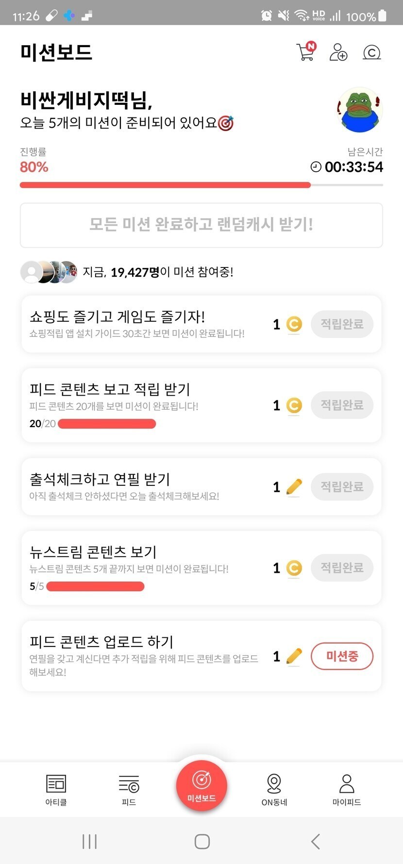This screenshot has height=864, width=403.
Task: Open the shopping cart icon
Action: [306, 51]
